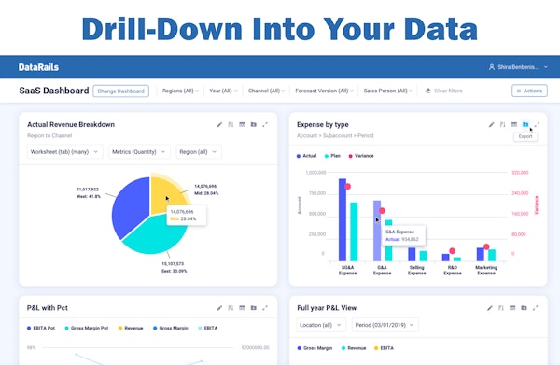Open the Regions (All) filter dropdown
The width and height of the screenshot is (560, 365).
[x=180, y=91]
